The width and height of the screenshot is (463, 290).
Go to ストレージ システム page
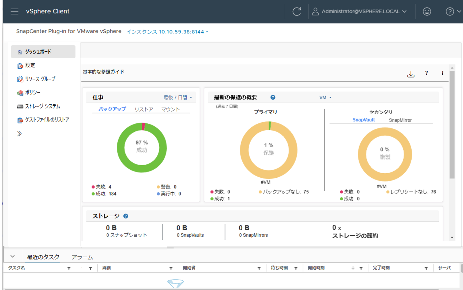coord(43,106)
